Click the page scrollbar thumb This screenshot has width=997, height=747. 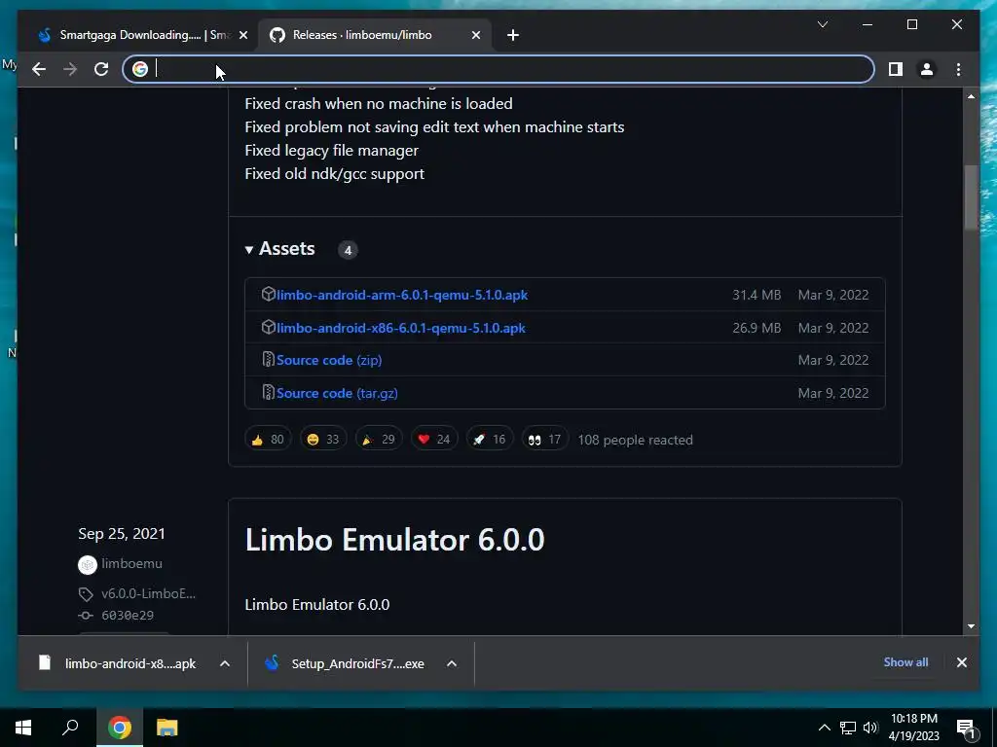click(x=971, y=196)
